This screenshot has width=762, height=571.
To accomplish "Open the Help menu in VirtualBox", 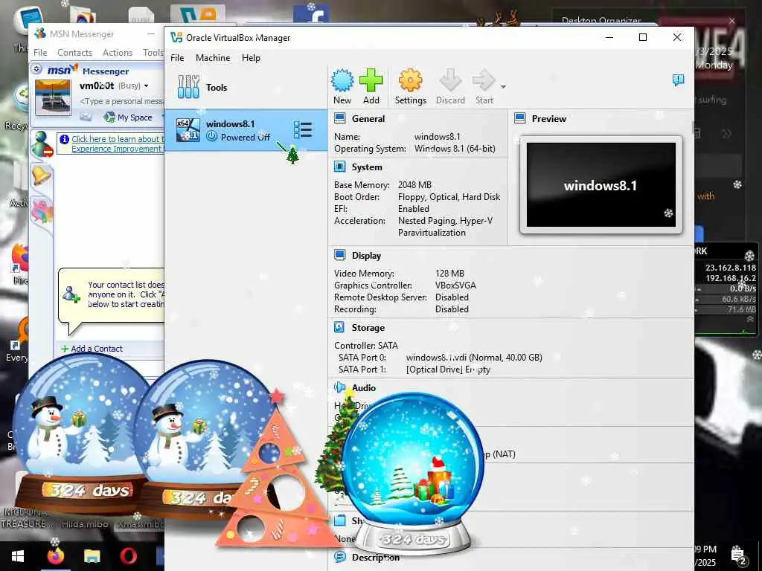I will click(x=251, y=58).
